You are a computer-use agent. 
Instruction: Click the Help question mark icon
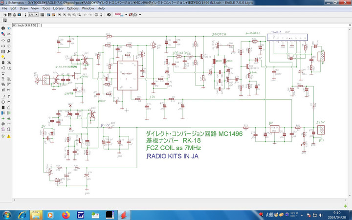coord(109,15)
